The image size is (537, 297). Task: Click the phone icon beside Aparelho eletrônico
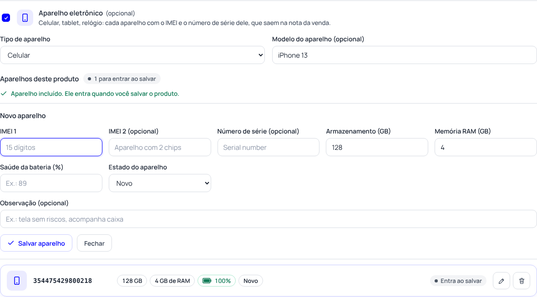tap(25, 18)
